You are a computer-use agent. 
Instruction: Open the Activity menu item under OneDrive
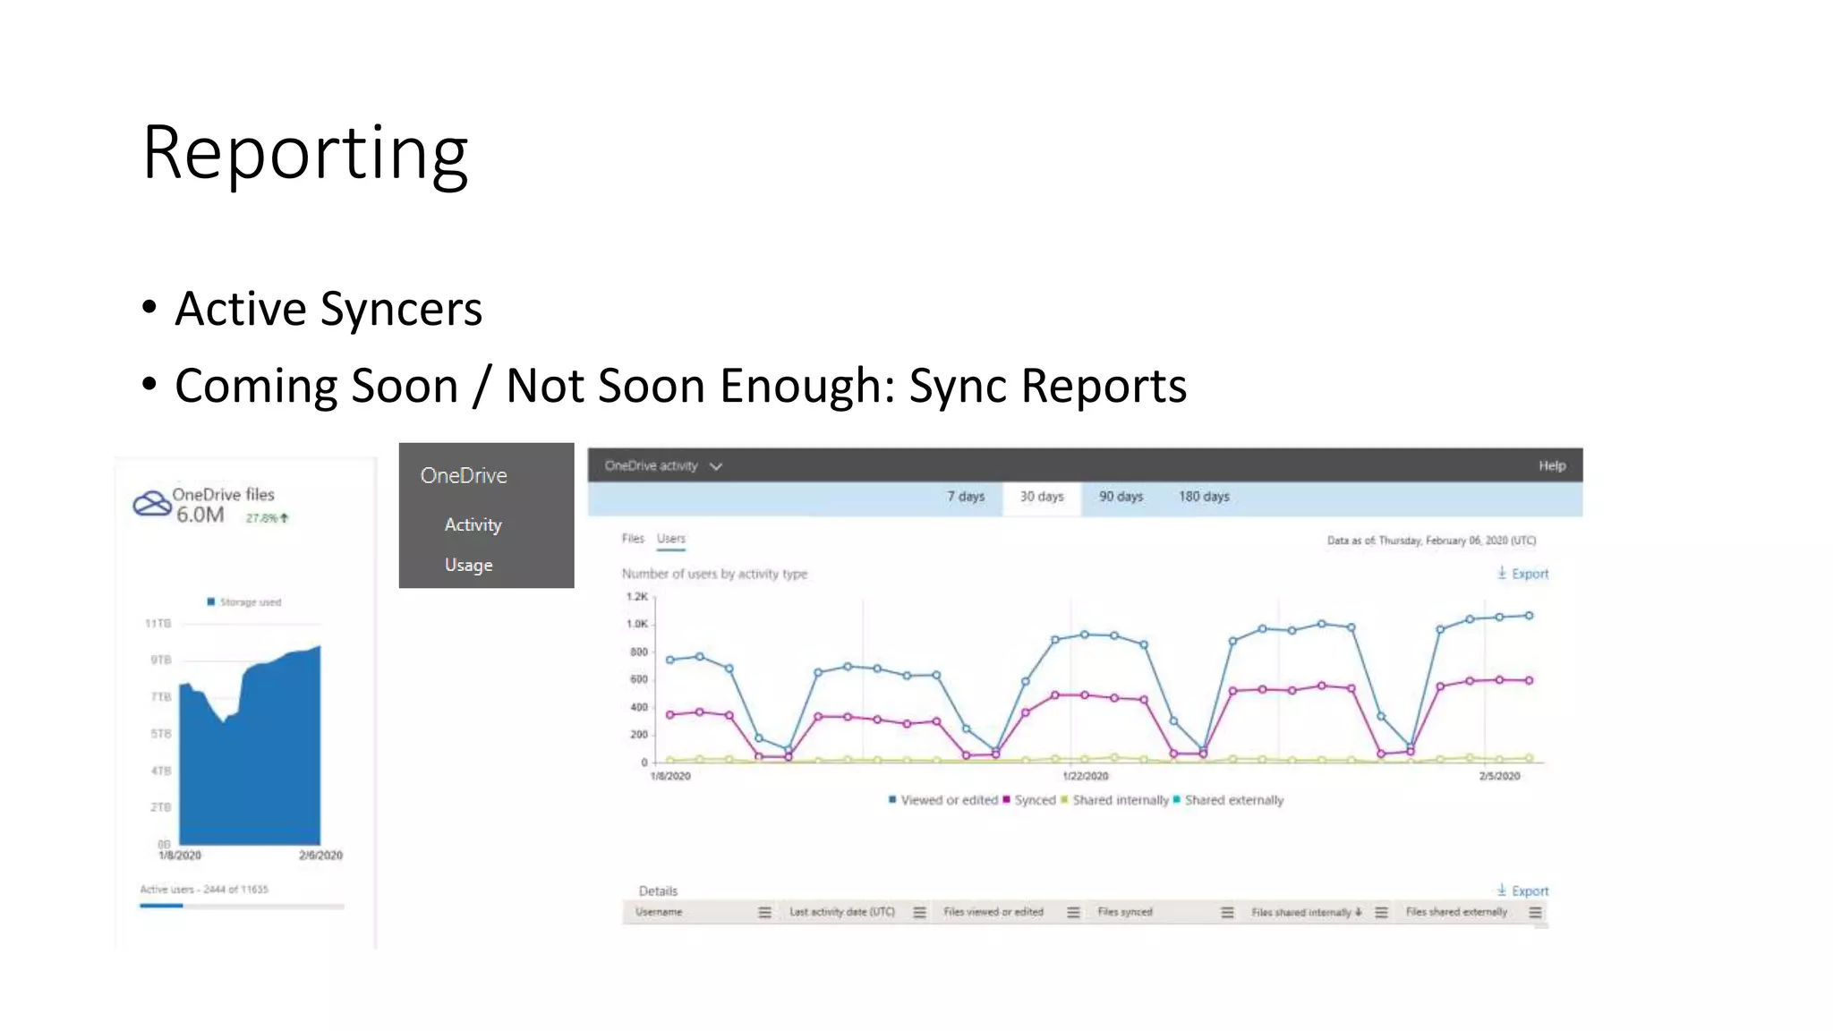click(473, 525)
